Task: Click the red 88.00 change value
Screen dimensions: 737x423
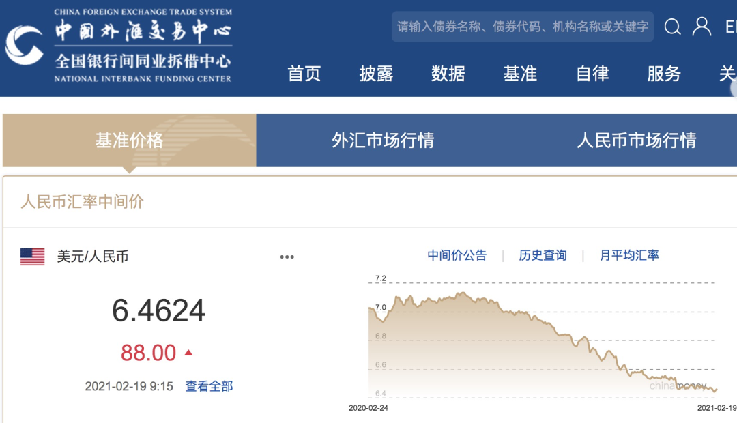Action: (x=148, y=353)
